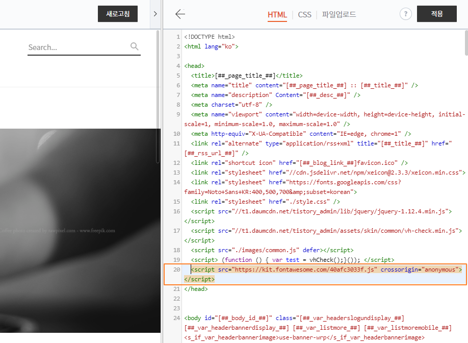Click the meta name="description" line

[x=276, y=95]
